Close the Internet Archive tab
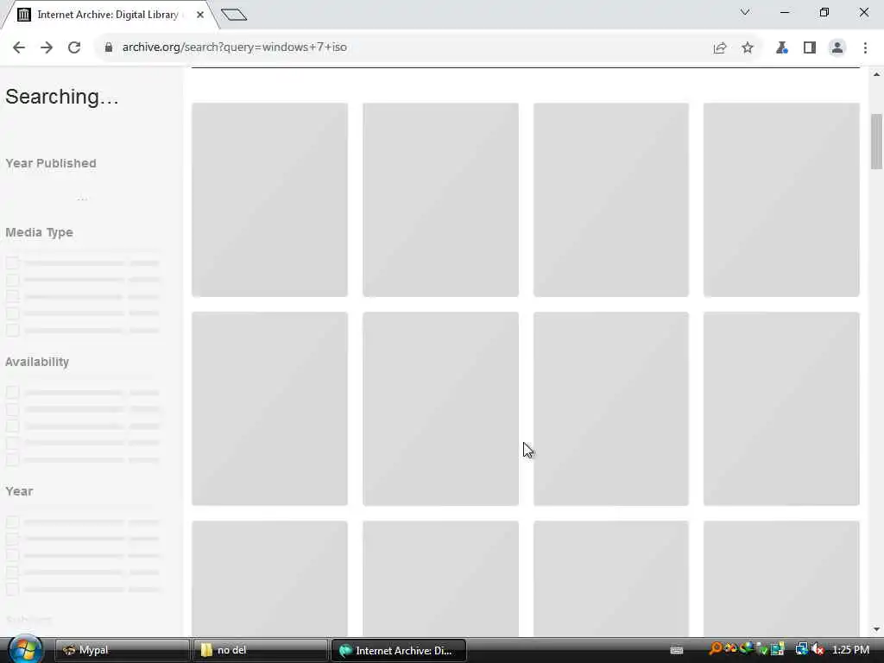The width and height of the screenshot is (884, 663). coord(200,15)
